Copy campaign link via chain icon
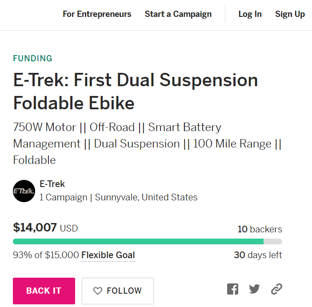This screenshot has height=307, width=312. tap(276, 289)
